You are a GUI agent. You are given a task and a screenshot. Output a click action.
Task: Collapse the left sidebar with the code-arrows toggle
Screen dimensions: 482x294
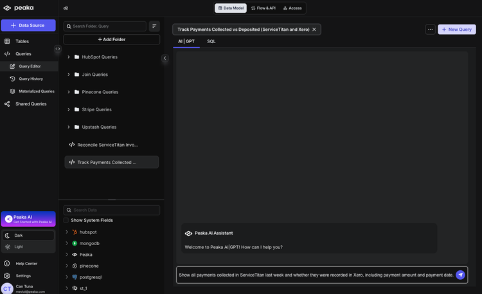tap(58, 49)
